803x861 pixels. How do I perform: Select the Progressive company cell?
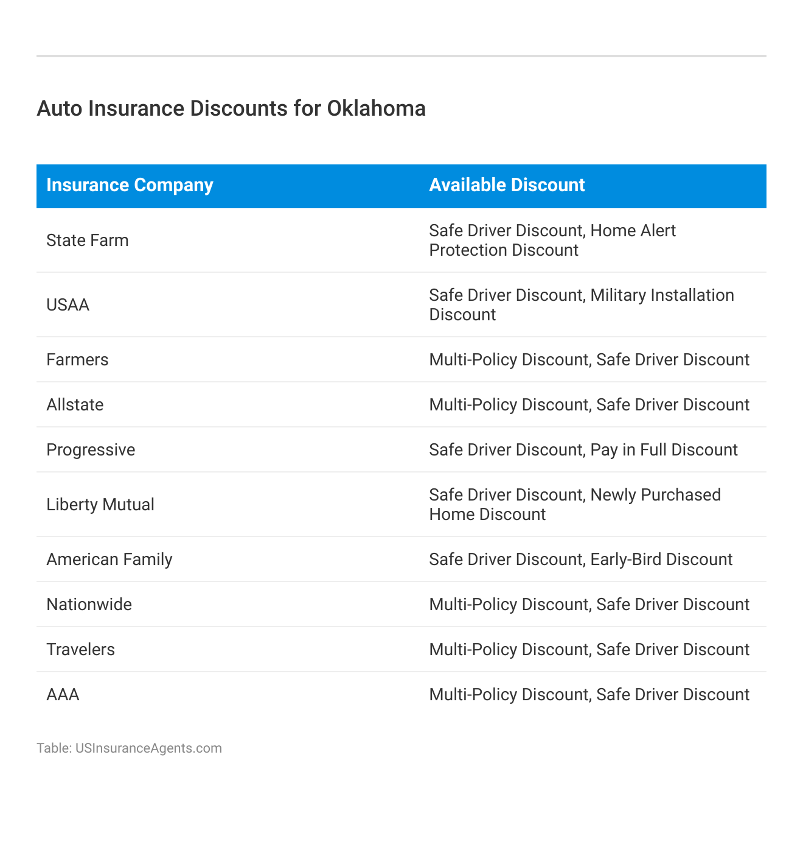pyautogui.click(x=91, y=450)
